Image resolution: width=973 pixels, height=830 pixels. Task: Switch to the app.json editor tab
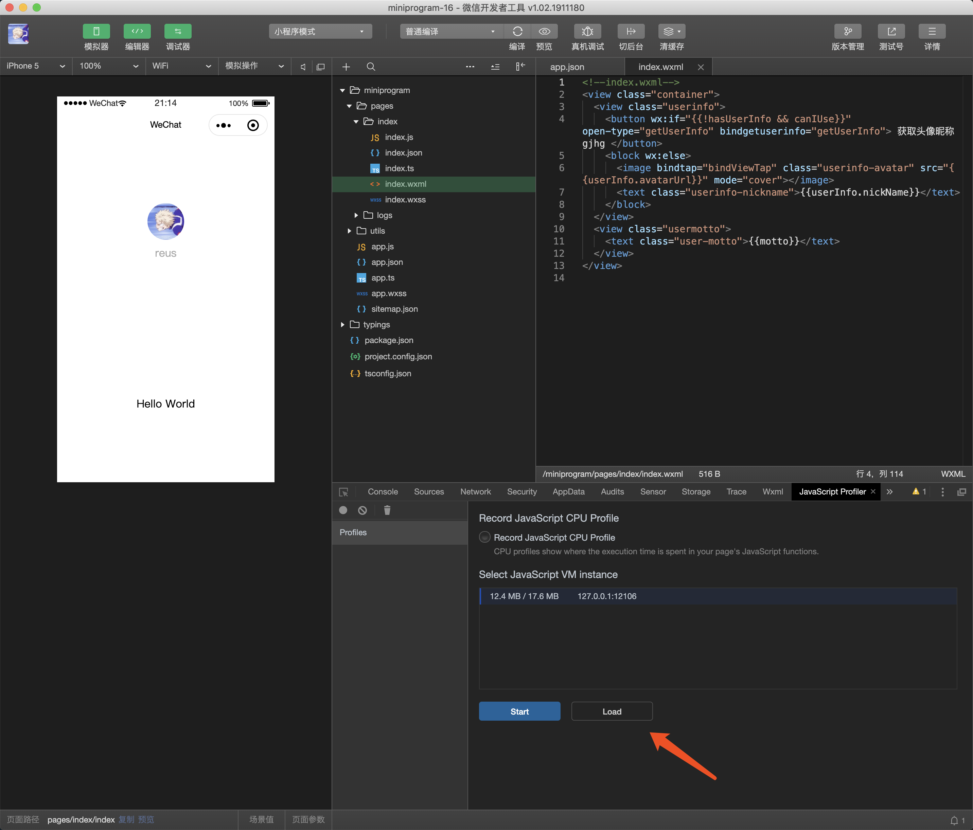[x=567, y=67]
